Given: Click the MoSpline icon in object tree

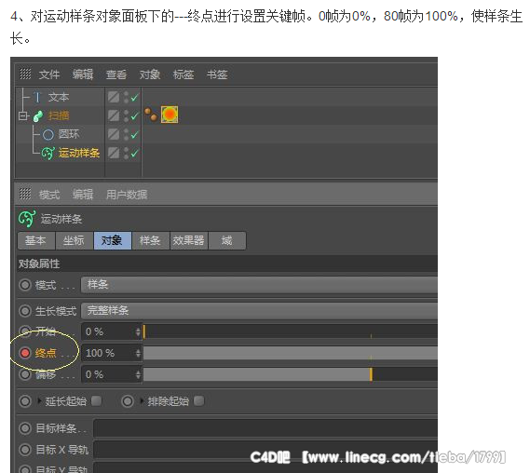Looking at the screenshot, I should (48, 153).
